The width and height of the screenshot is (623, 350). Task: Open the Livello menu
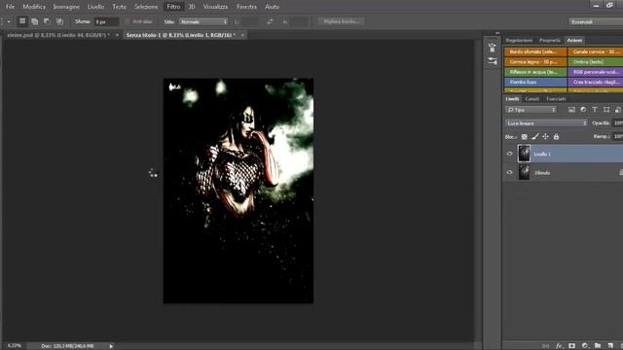point(95,7)
